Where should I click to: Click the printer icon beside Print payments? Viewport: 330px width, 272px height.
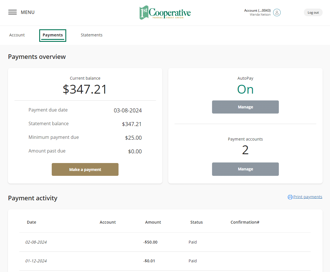click(x=290, y=197)
